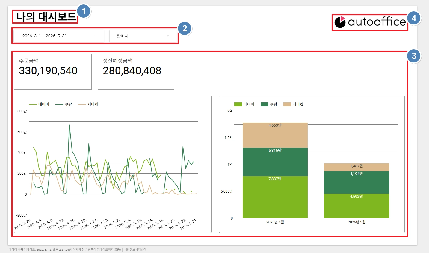The width and height of the screenshot is (429, 253).
Task: Click the 나의 대시보드 title
Action: pos(46,17)
